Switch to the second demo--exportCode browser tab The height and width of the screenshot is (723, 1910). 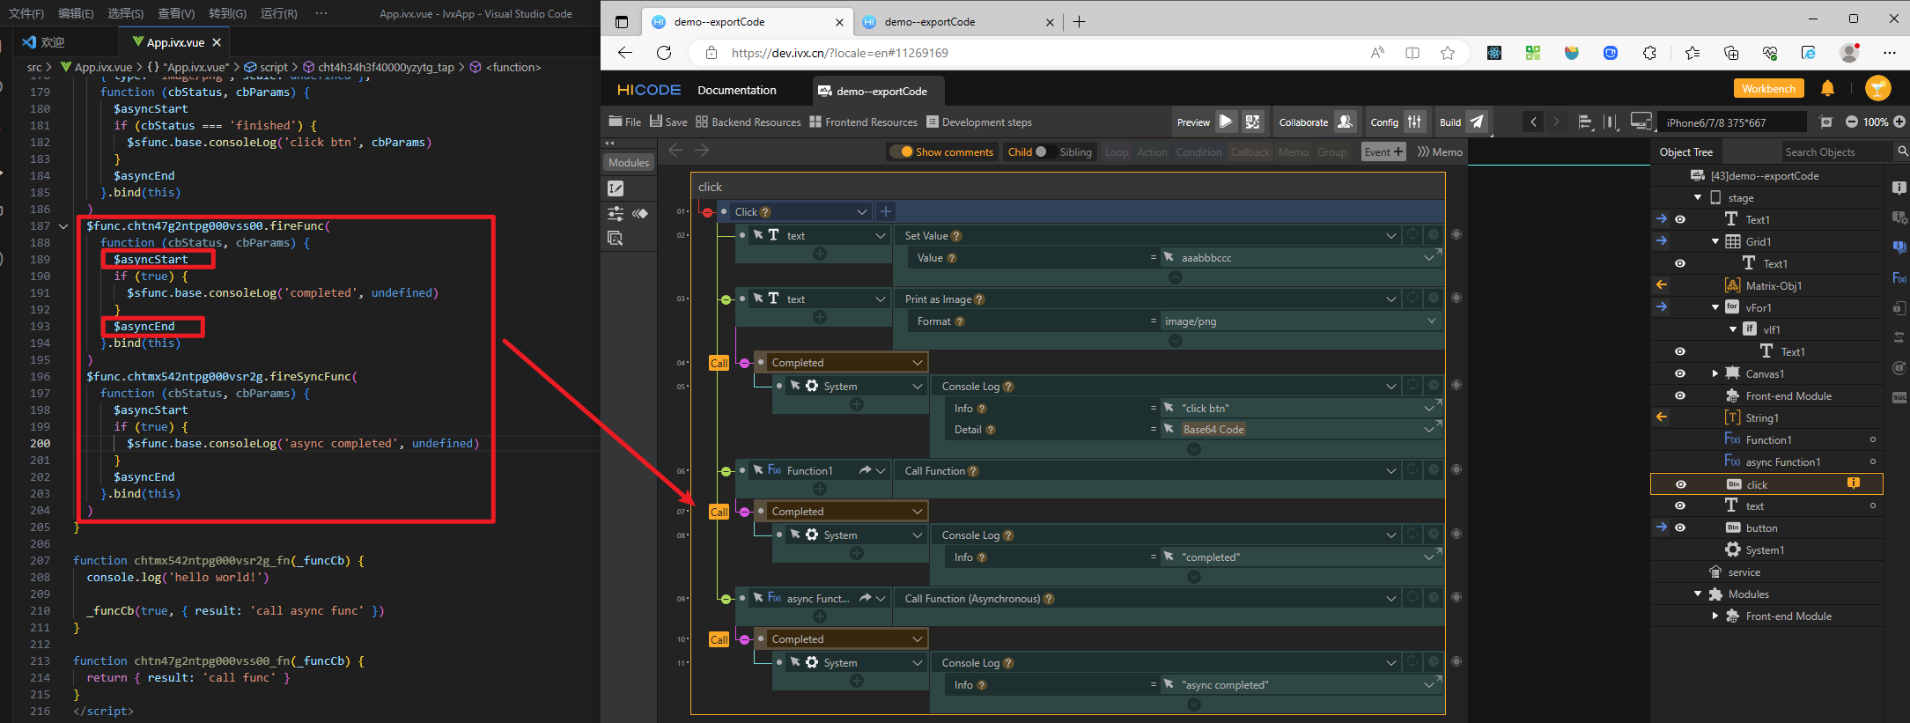pyautogui.click(x=956, y=22)
